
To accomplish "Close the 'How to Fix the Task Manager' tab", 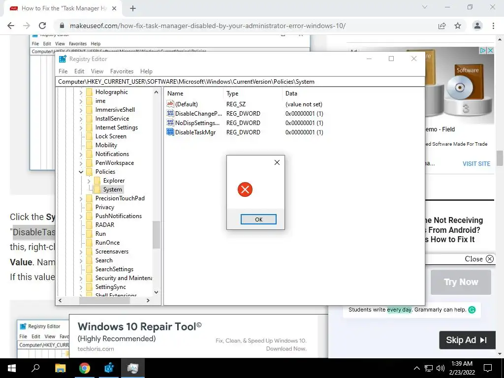I will (114, 8).
